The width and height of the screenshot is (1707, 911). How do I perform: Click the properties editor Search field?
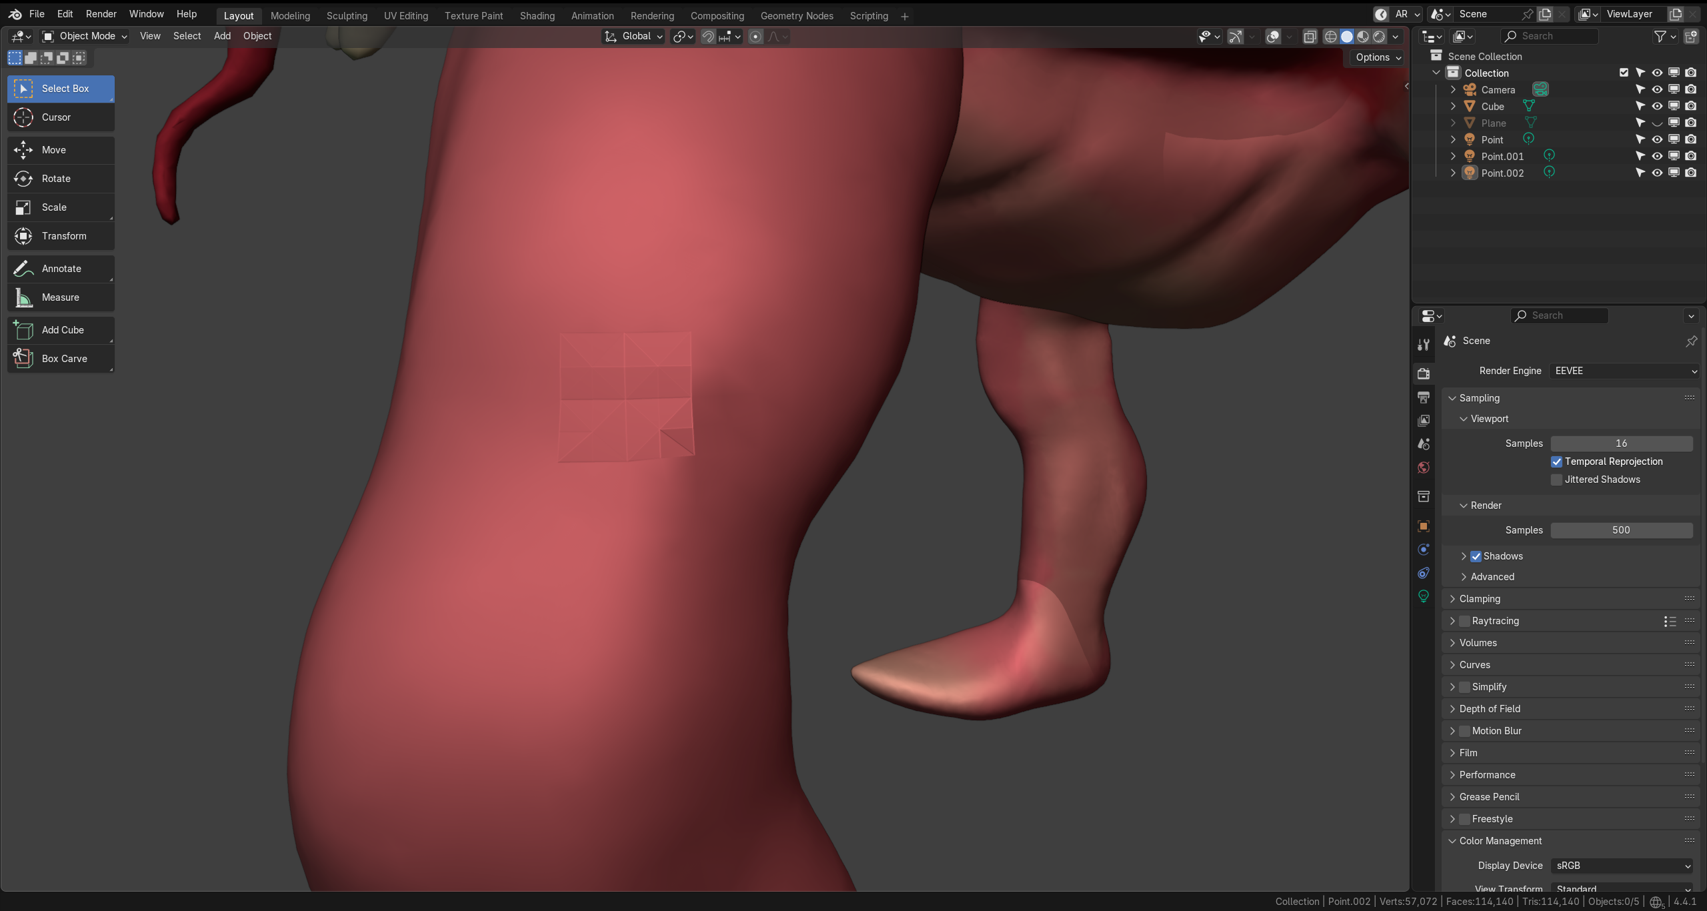(x=1559, y=315)
